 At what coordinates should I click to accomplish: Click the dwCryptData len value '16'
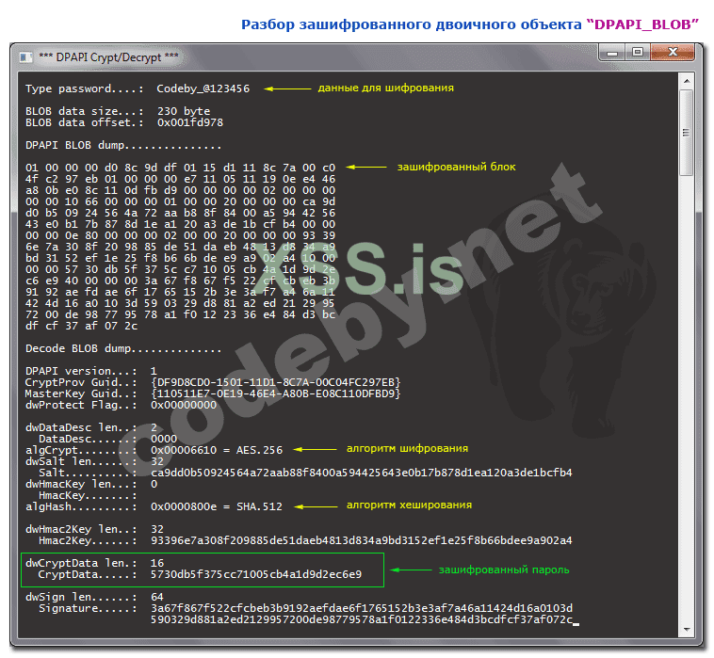tap(157, 563)
